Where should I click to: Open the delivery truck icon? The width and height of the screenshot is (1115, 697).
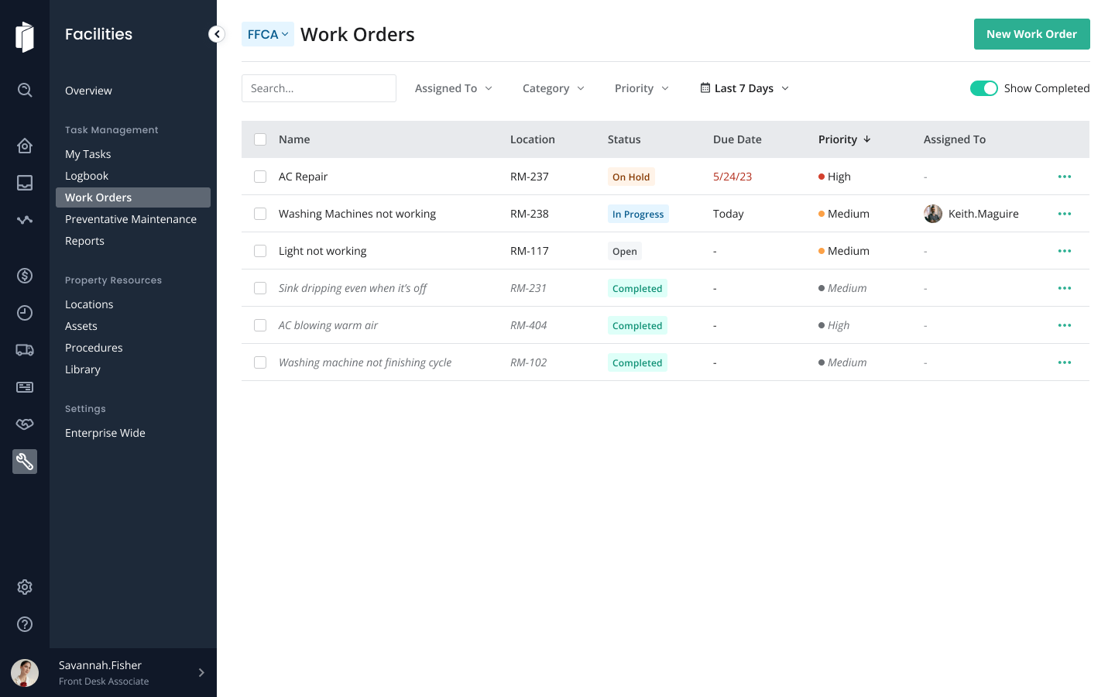click(x=25, y=350)
